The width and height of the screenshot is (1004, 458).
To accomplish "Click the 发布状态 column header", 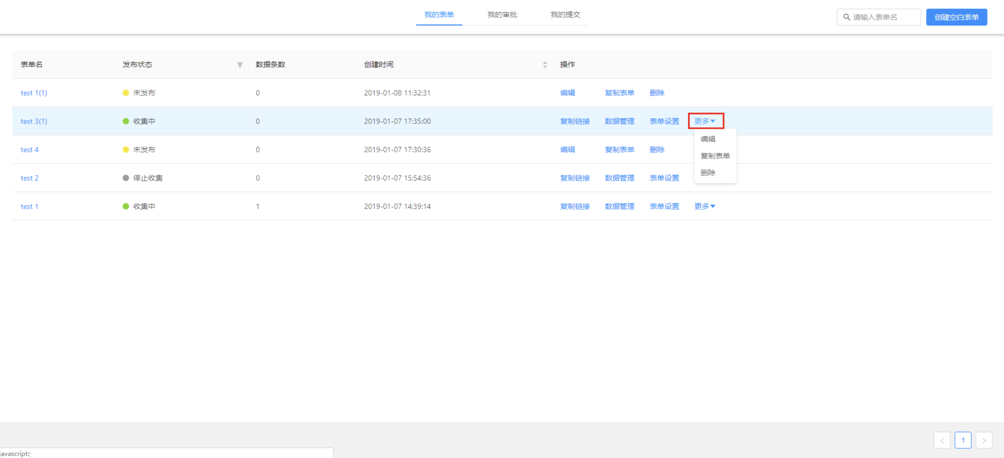I will click(x=137, y=65).
